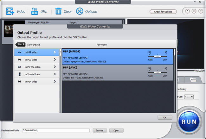Click the gamepad icon beside to PS3 Video
The image size is (206, 139).
tap(19, 60)
